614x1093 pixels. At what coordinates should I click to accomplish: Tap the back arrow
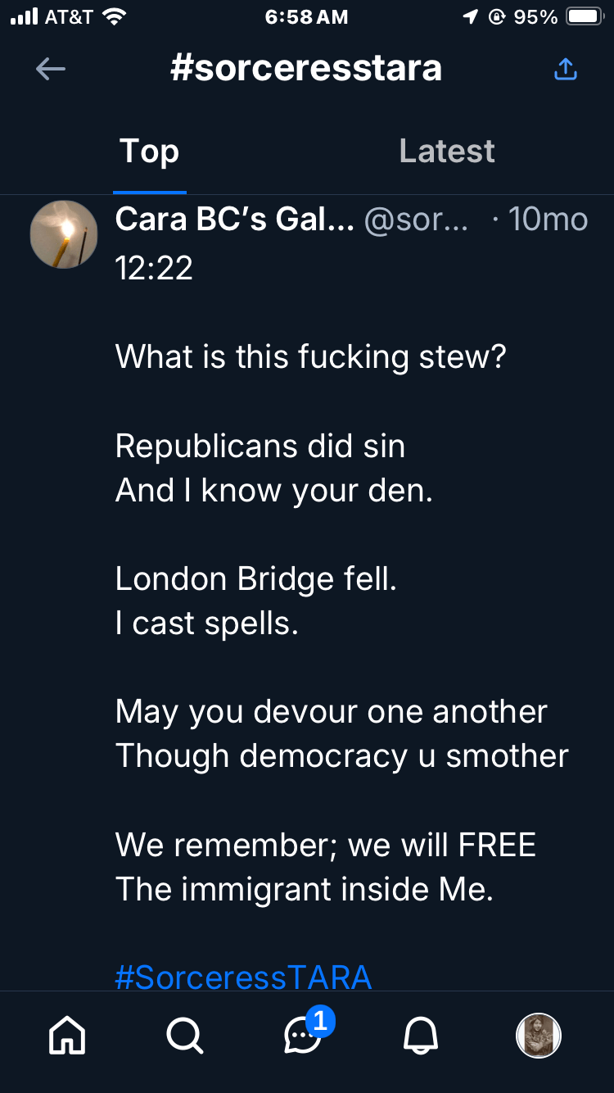click(x=51, y=70)
